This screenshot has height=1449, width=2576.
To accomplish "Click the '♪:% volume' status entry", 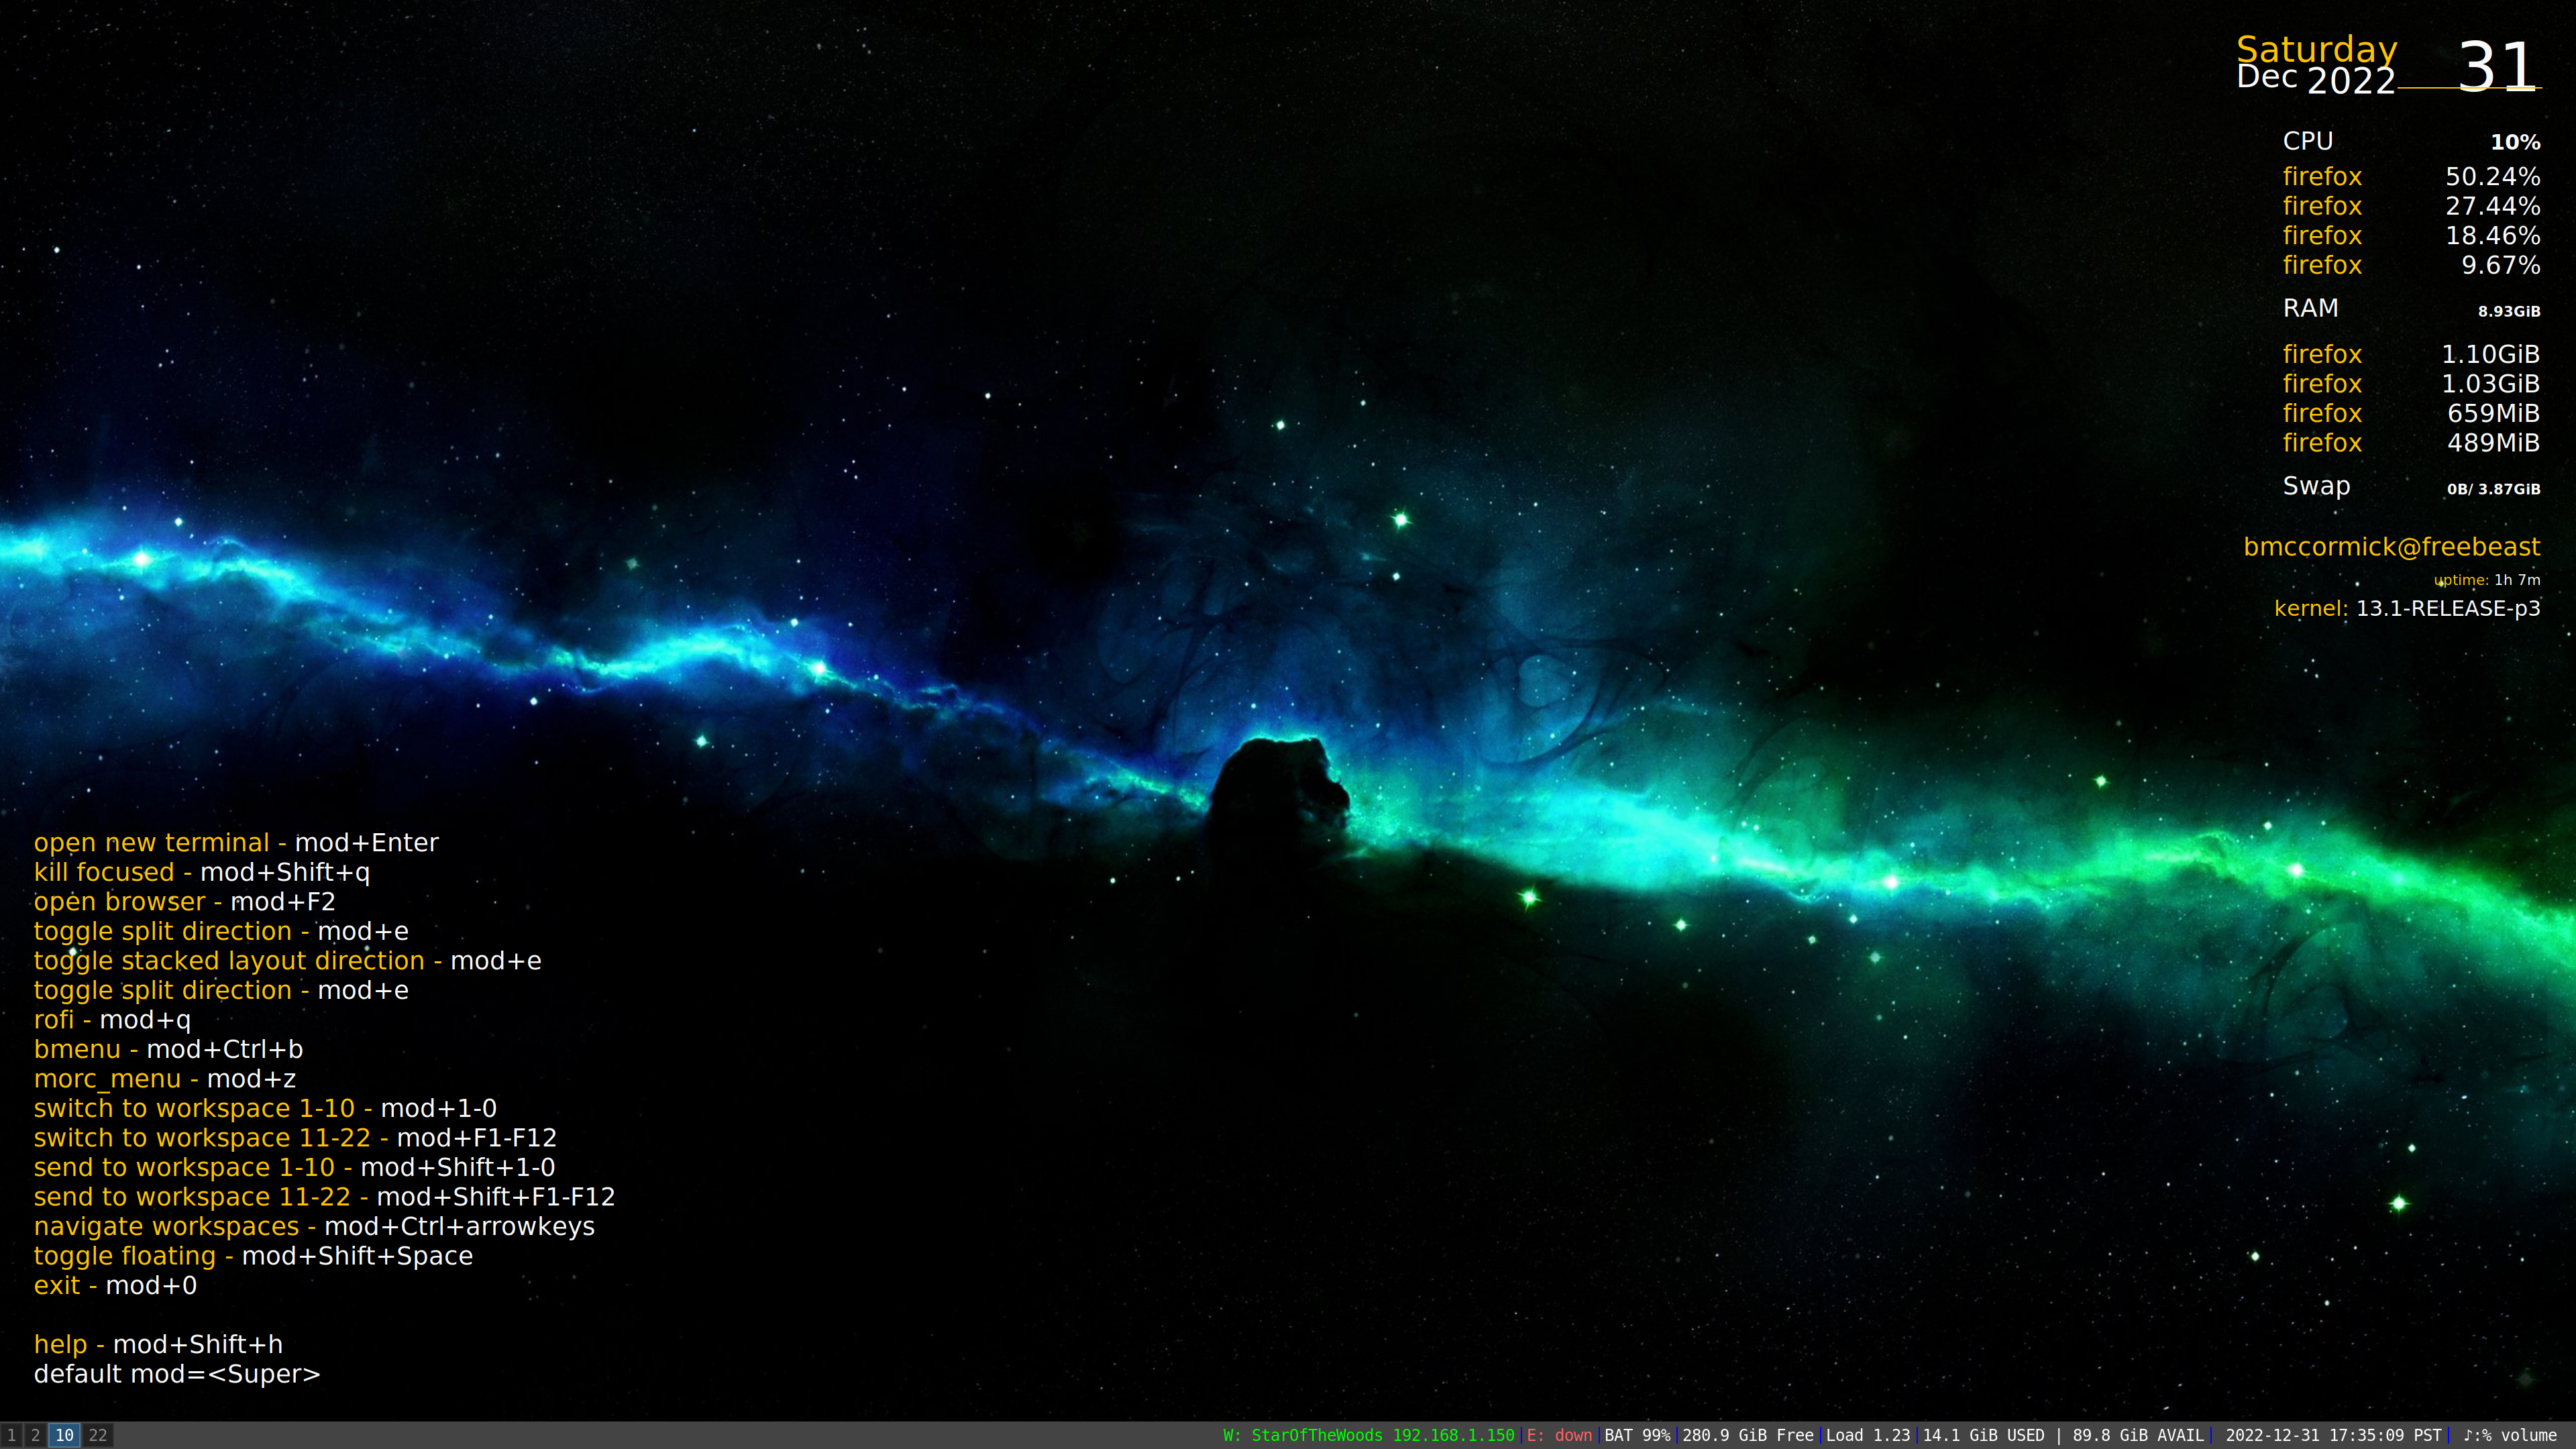I will (x=2510, y=1435).
